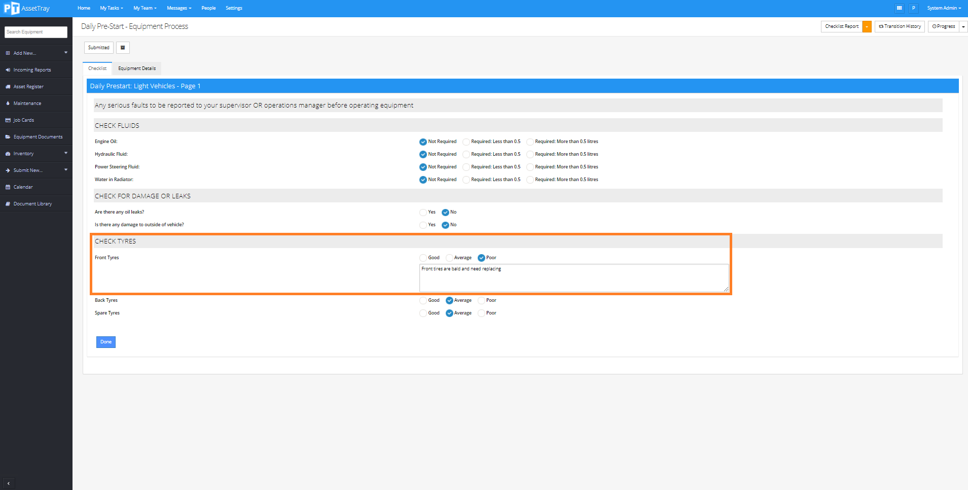
Task: Switch to the Equipment Details tab
Action: [x=136, y=68]
